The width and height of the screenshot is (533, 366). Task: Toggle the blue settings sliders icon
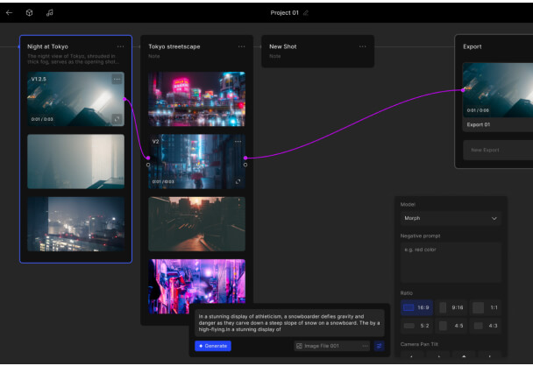pos(379,346)
